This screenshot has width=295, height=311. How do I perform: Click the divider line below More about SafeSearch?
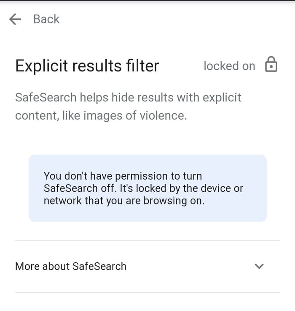coord(147,292)
